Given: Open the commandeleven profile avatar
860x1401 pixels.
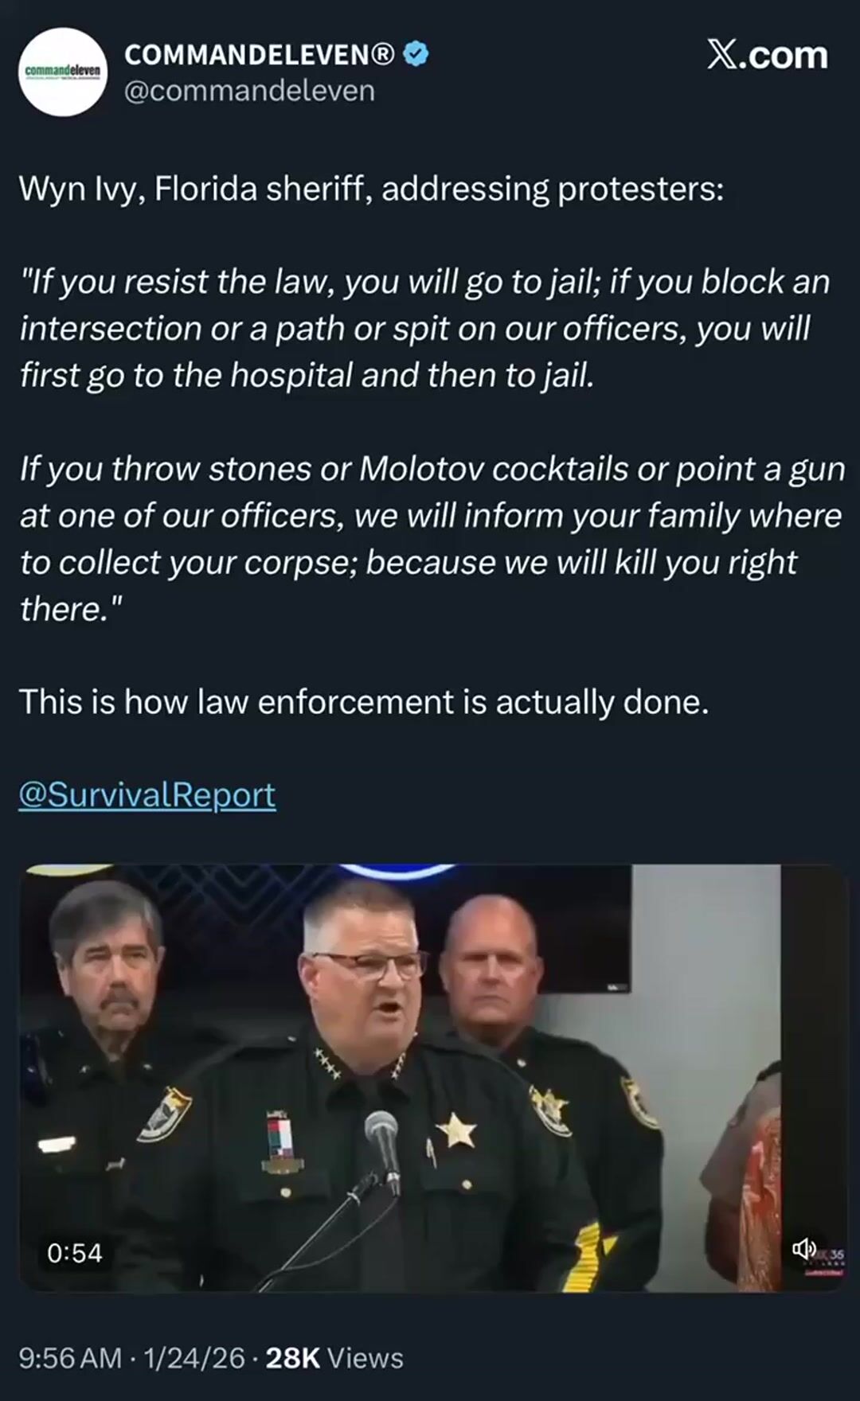Looking at the screenshot, I should coord(62,72).
